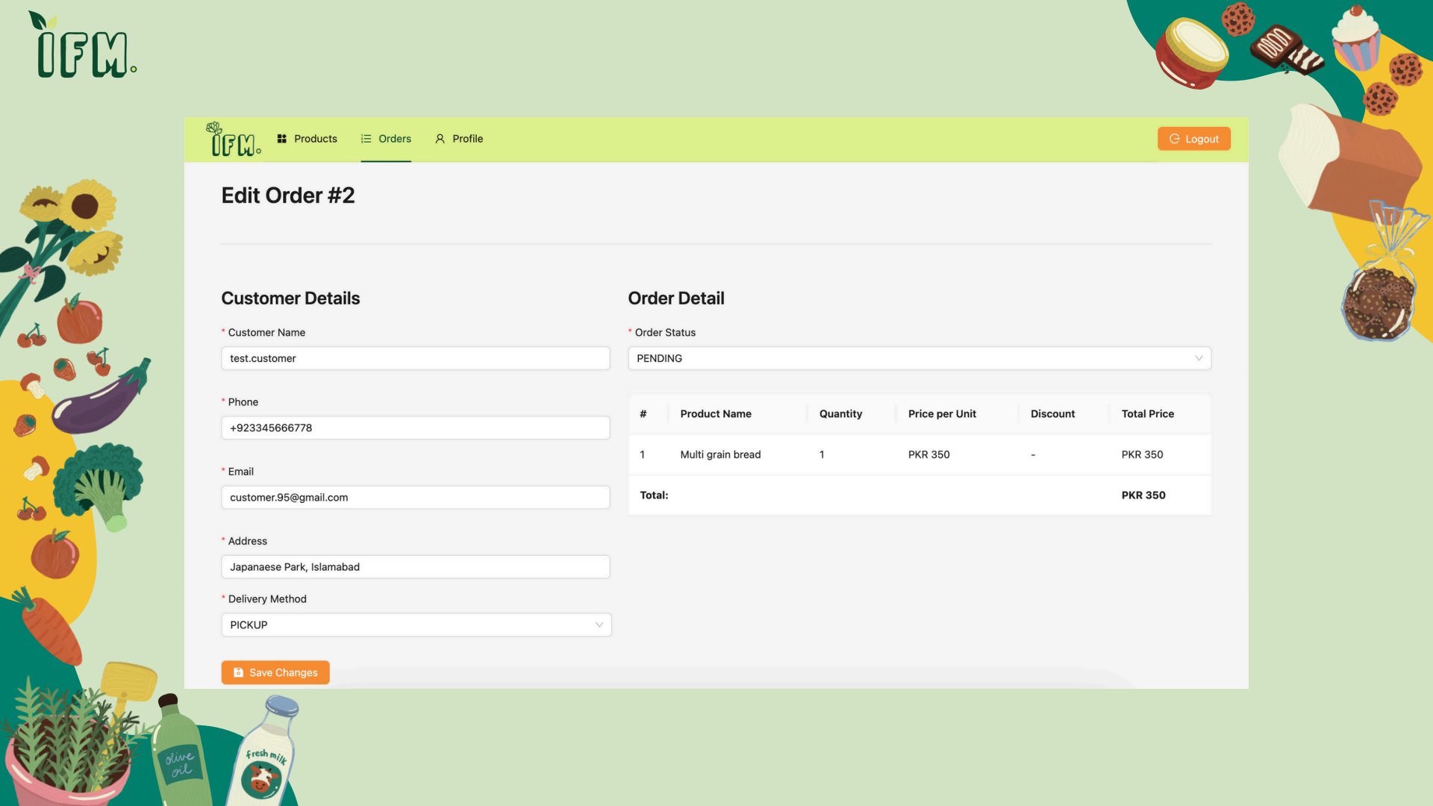Switch to the Profile tab

pyautogui.click(x=467, y=139)
